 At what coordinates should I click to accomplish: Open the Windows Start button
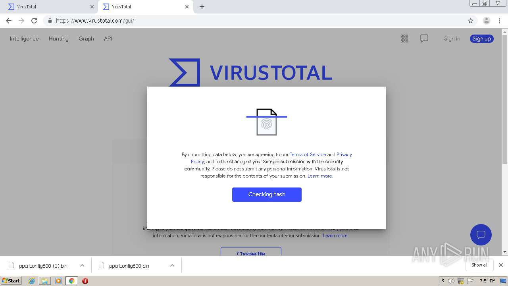coord(11,281)
